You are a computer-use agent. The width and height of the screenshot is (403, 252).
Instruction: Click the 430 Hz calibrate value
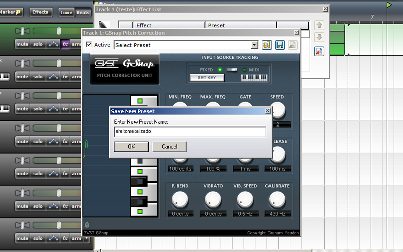pos(278,214)
